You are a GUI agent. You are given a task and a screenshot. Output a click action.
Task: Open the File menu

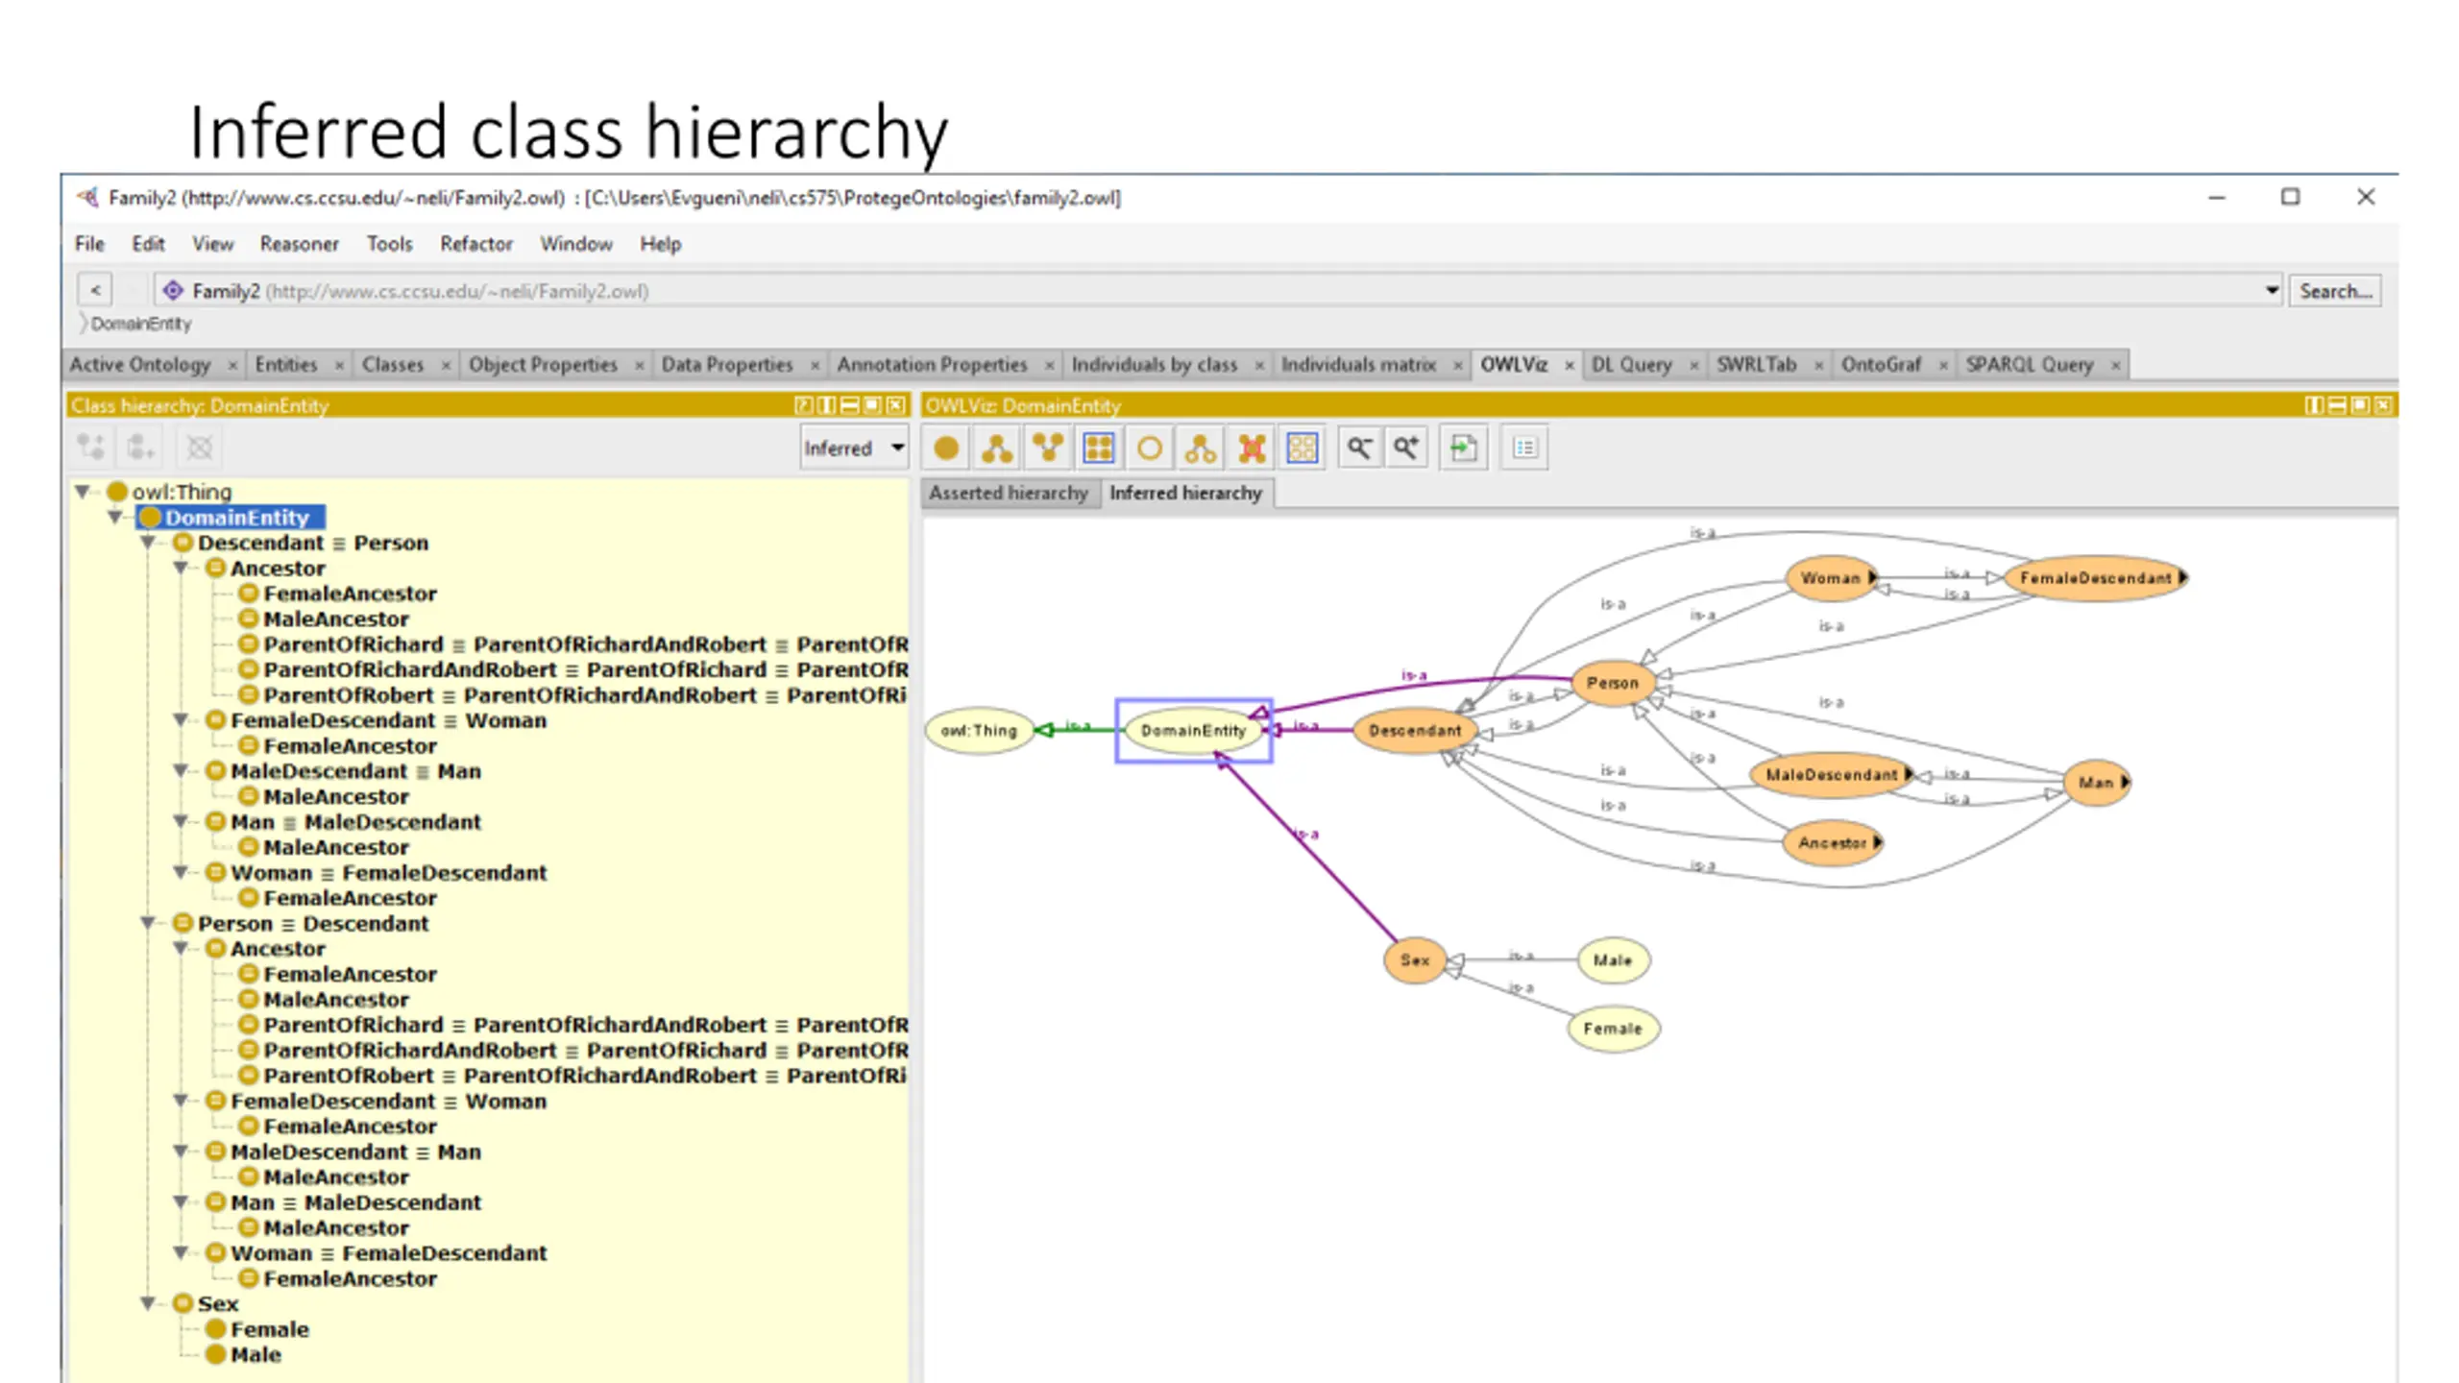[x=89, y=244]
